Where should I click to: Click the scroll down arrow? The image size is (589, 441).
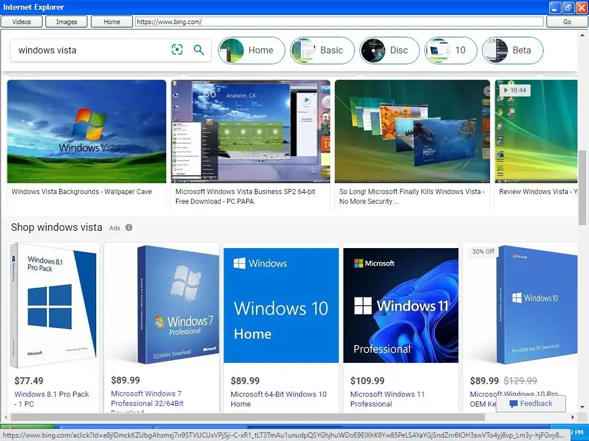pyautogui.click(x=582, y=407)
